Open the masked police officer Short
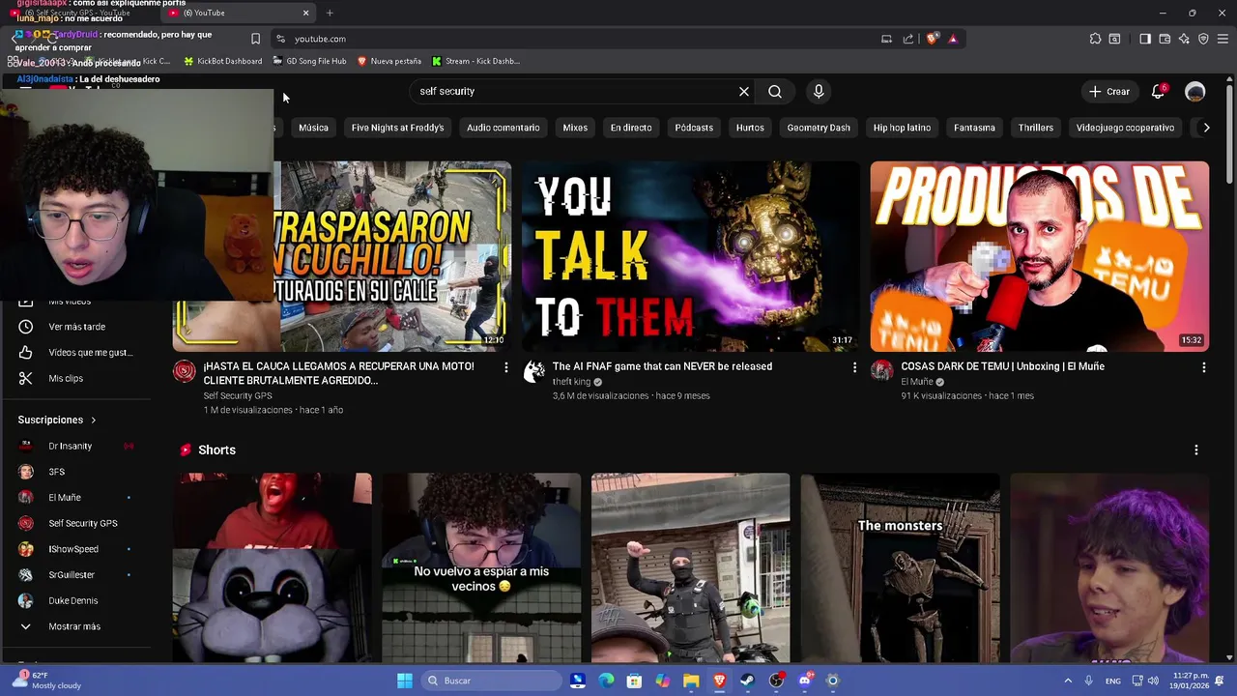The image size is (1237, 696). click(x=690, y=567)
